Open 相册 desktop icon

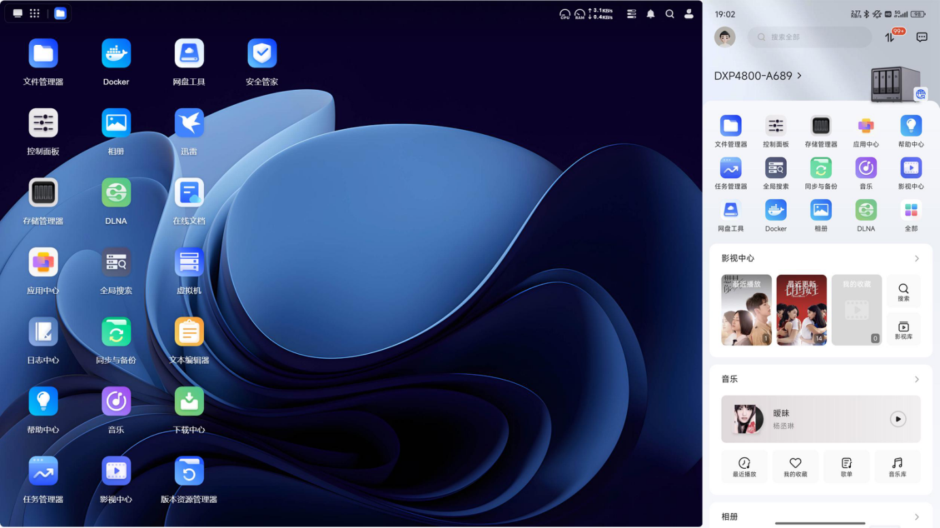(x=116, y=122)
